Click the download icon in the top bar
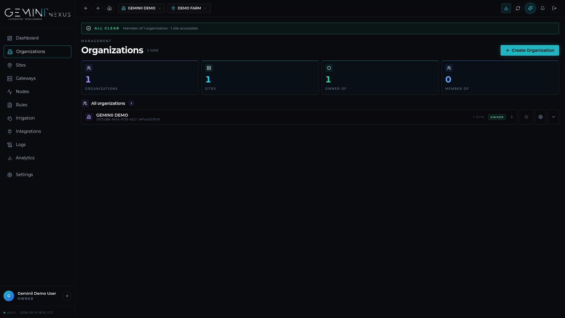Image resolution: width=565 pixels, height=318 pixels. pyautogui.click(x=506, y=8)
